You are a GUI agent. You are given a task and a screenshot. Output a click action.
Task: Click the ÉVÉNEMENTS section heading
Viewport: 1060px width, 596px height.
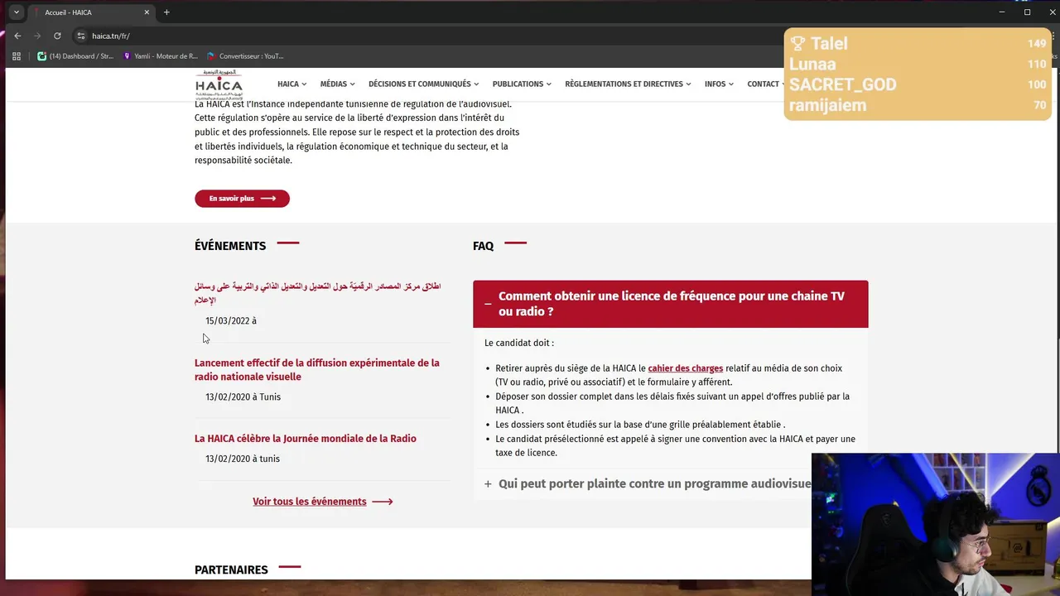click(230, 246)
